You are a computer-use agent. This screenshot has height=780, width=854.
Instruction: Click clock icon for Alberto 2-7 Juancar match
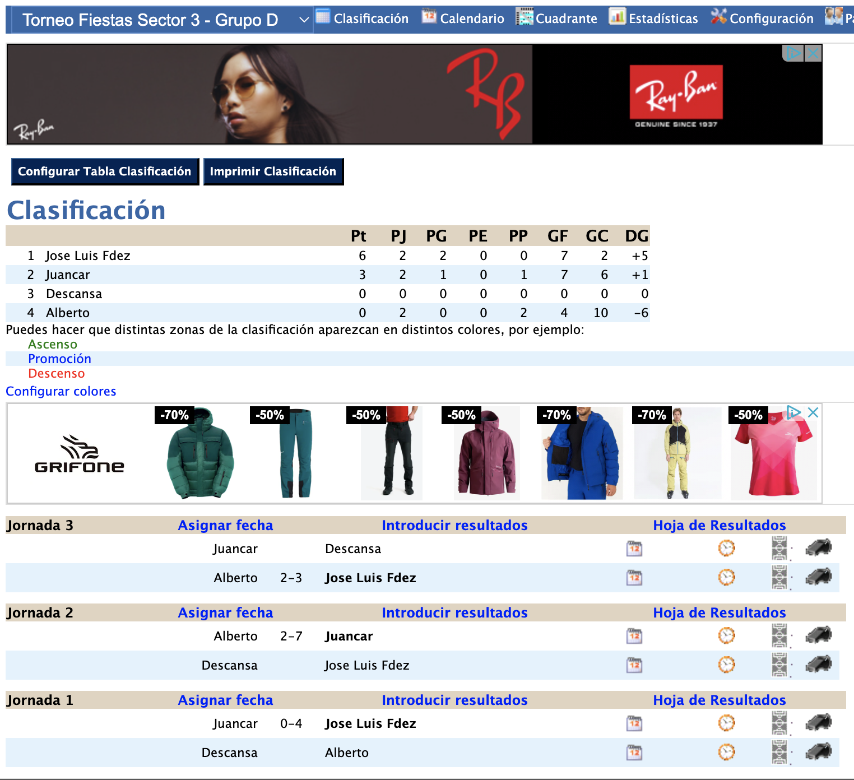tap(726, 635)
